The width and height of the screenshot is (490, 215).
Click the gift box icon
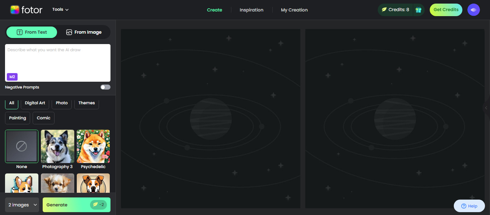coord(418,10)
